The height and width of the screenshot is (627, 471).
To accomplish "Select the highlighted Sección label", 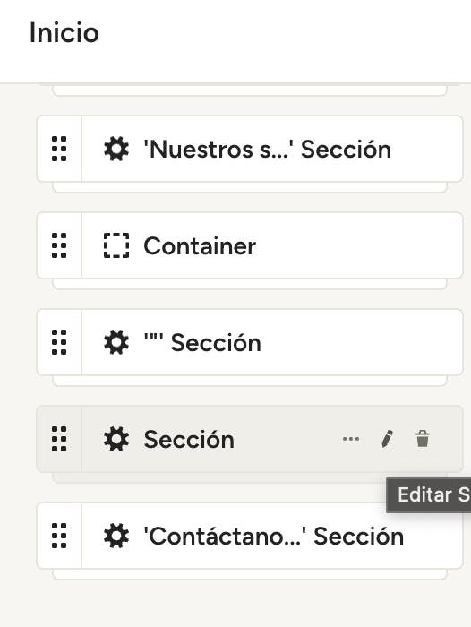I will coord(189,440).
